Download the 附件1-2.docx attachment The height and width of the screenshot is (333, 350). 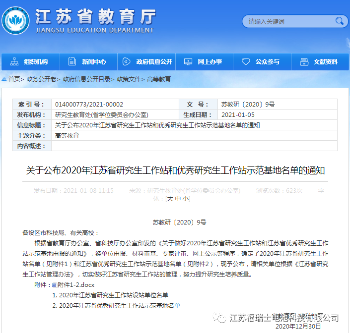75,285
